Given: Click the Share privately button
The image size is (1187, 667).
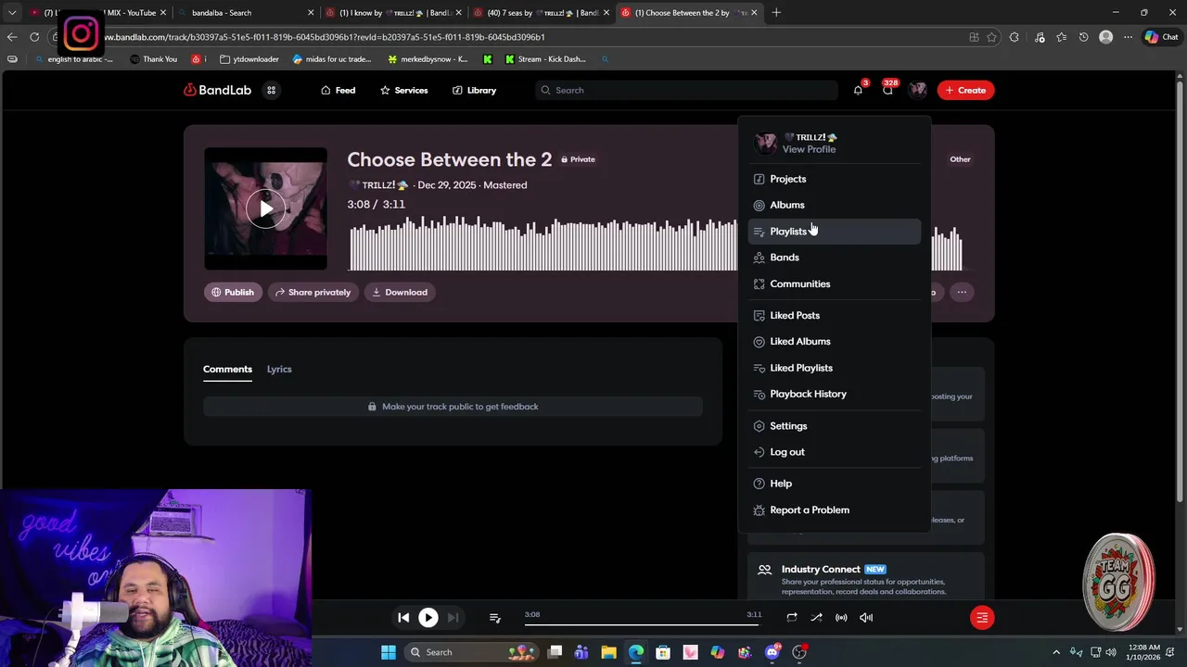Looking at the screenshot, I should (x=313, y=292).
